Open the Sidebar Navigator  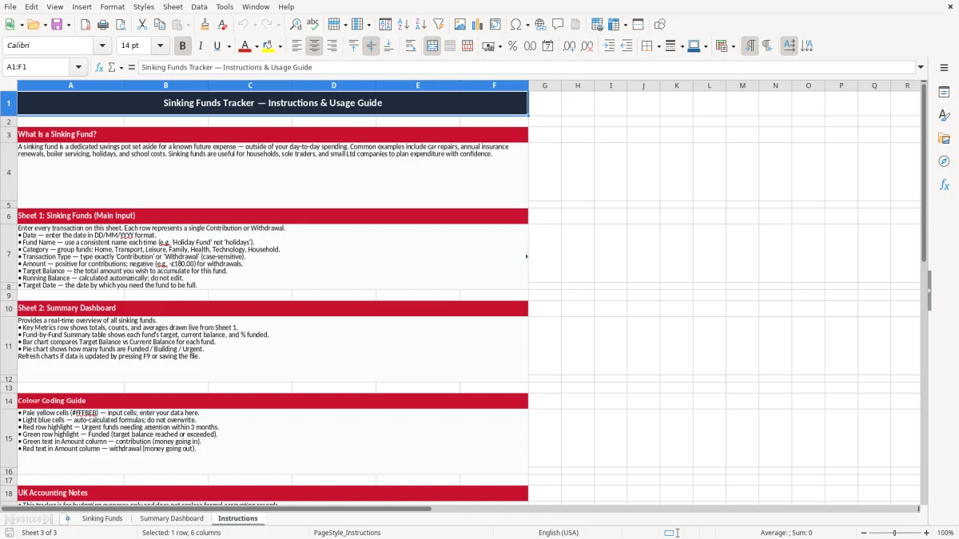tap(944, 162)
